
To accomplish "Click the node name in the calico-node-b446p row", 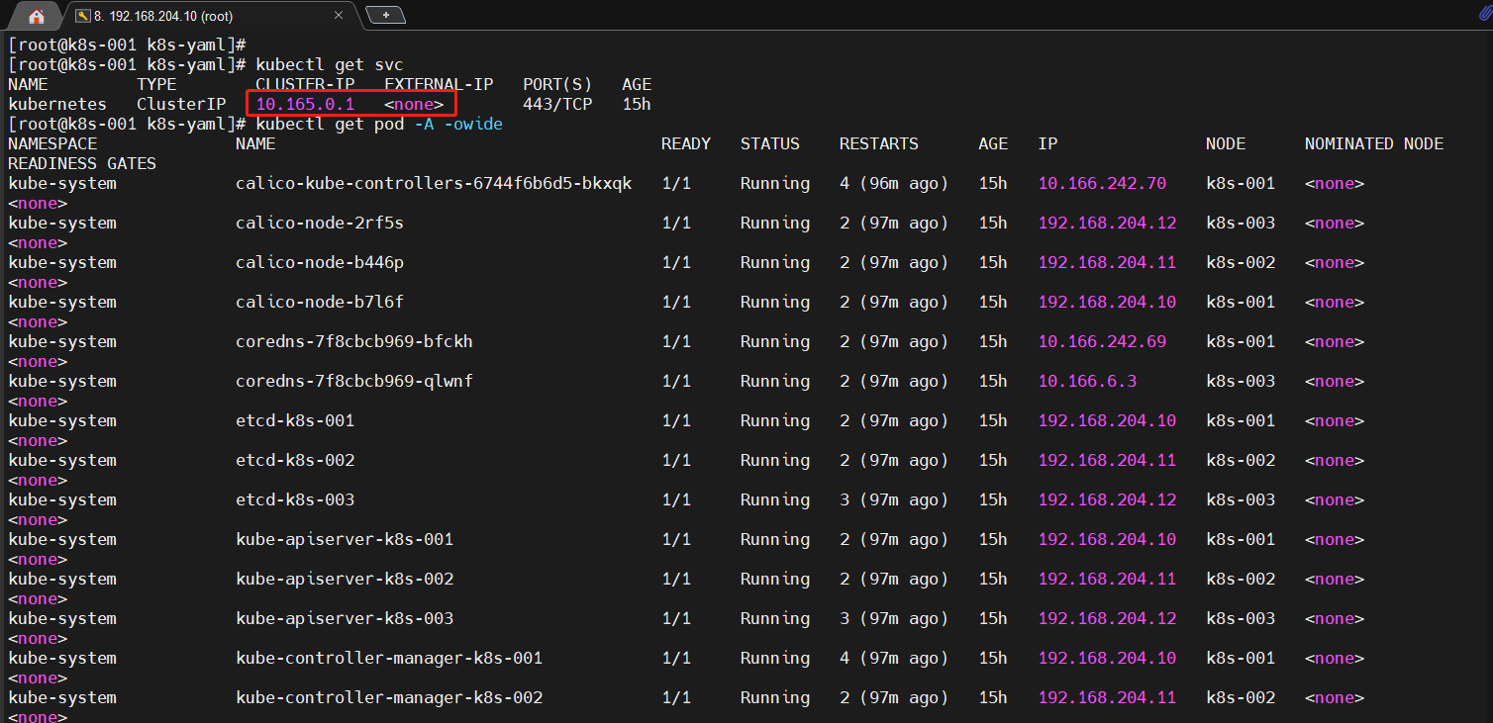I will click(1241, 263).
